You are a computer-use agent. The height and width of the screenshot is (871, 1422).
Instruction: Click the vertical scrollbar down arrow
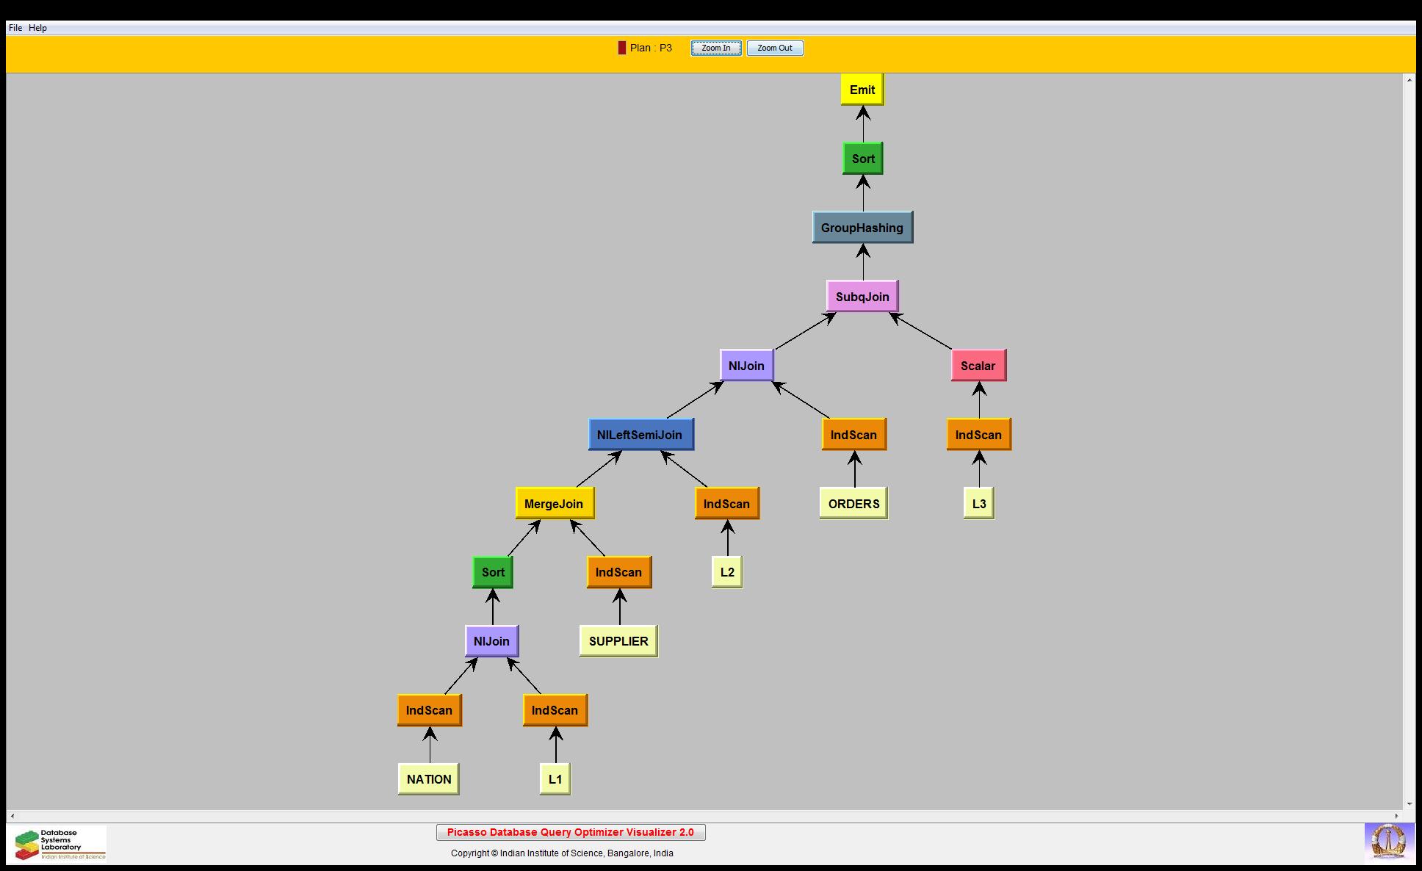(x=1409, y=804)
